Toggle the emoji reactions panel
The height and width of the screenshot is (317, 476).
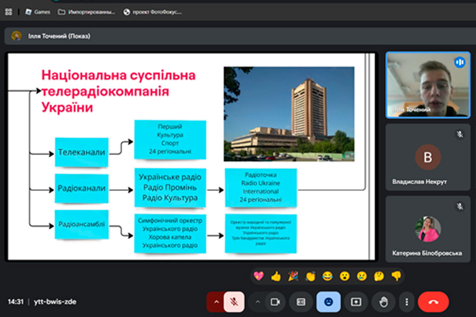point(328,302)
